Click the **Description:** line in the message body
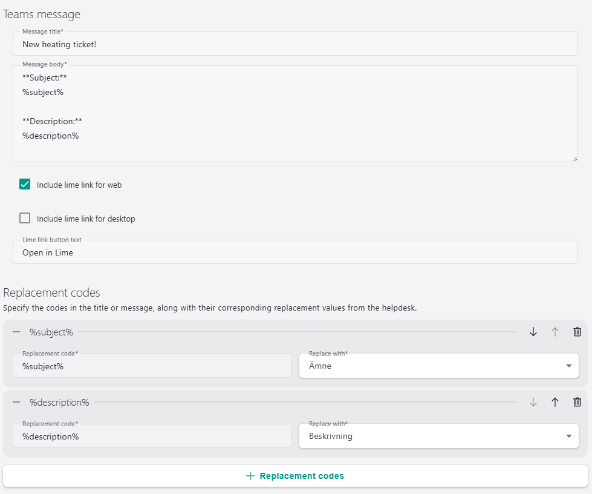Image resolution: width=592 pixels, height=494 pixels. pyautogui.click(x=52, y=121)
